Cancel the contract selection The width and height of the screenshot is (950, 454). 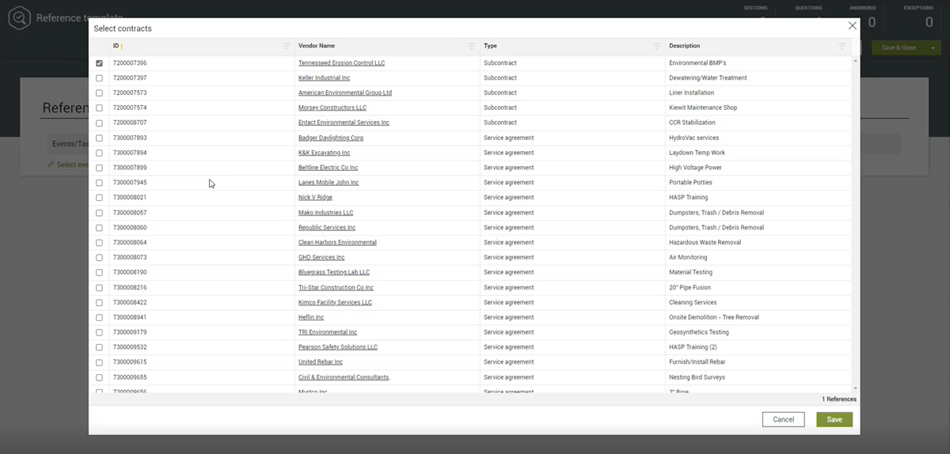(x=783, y=419)
